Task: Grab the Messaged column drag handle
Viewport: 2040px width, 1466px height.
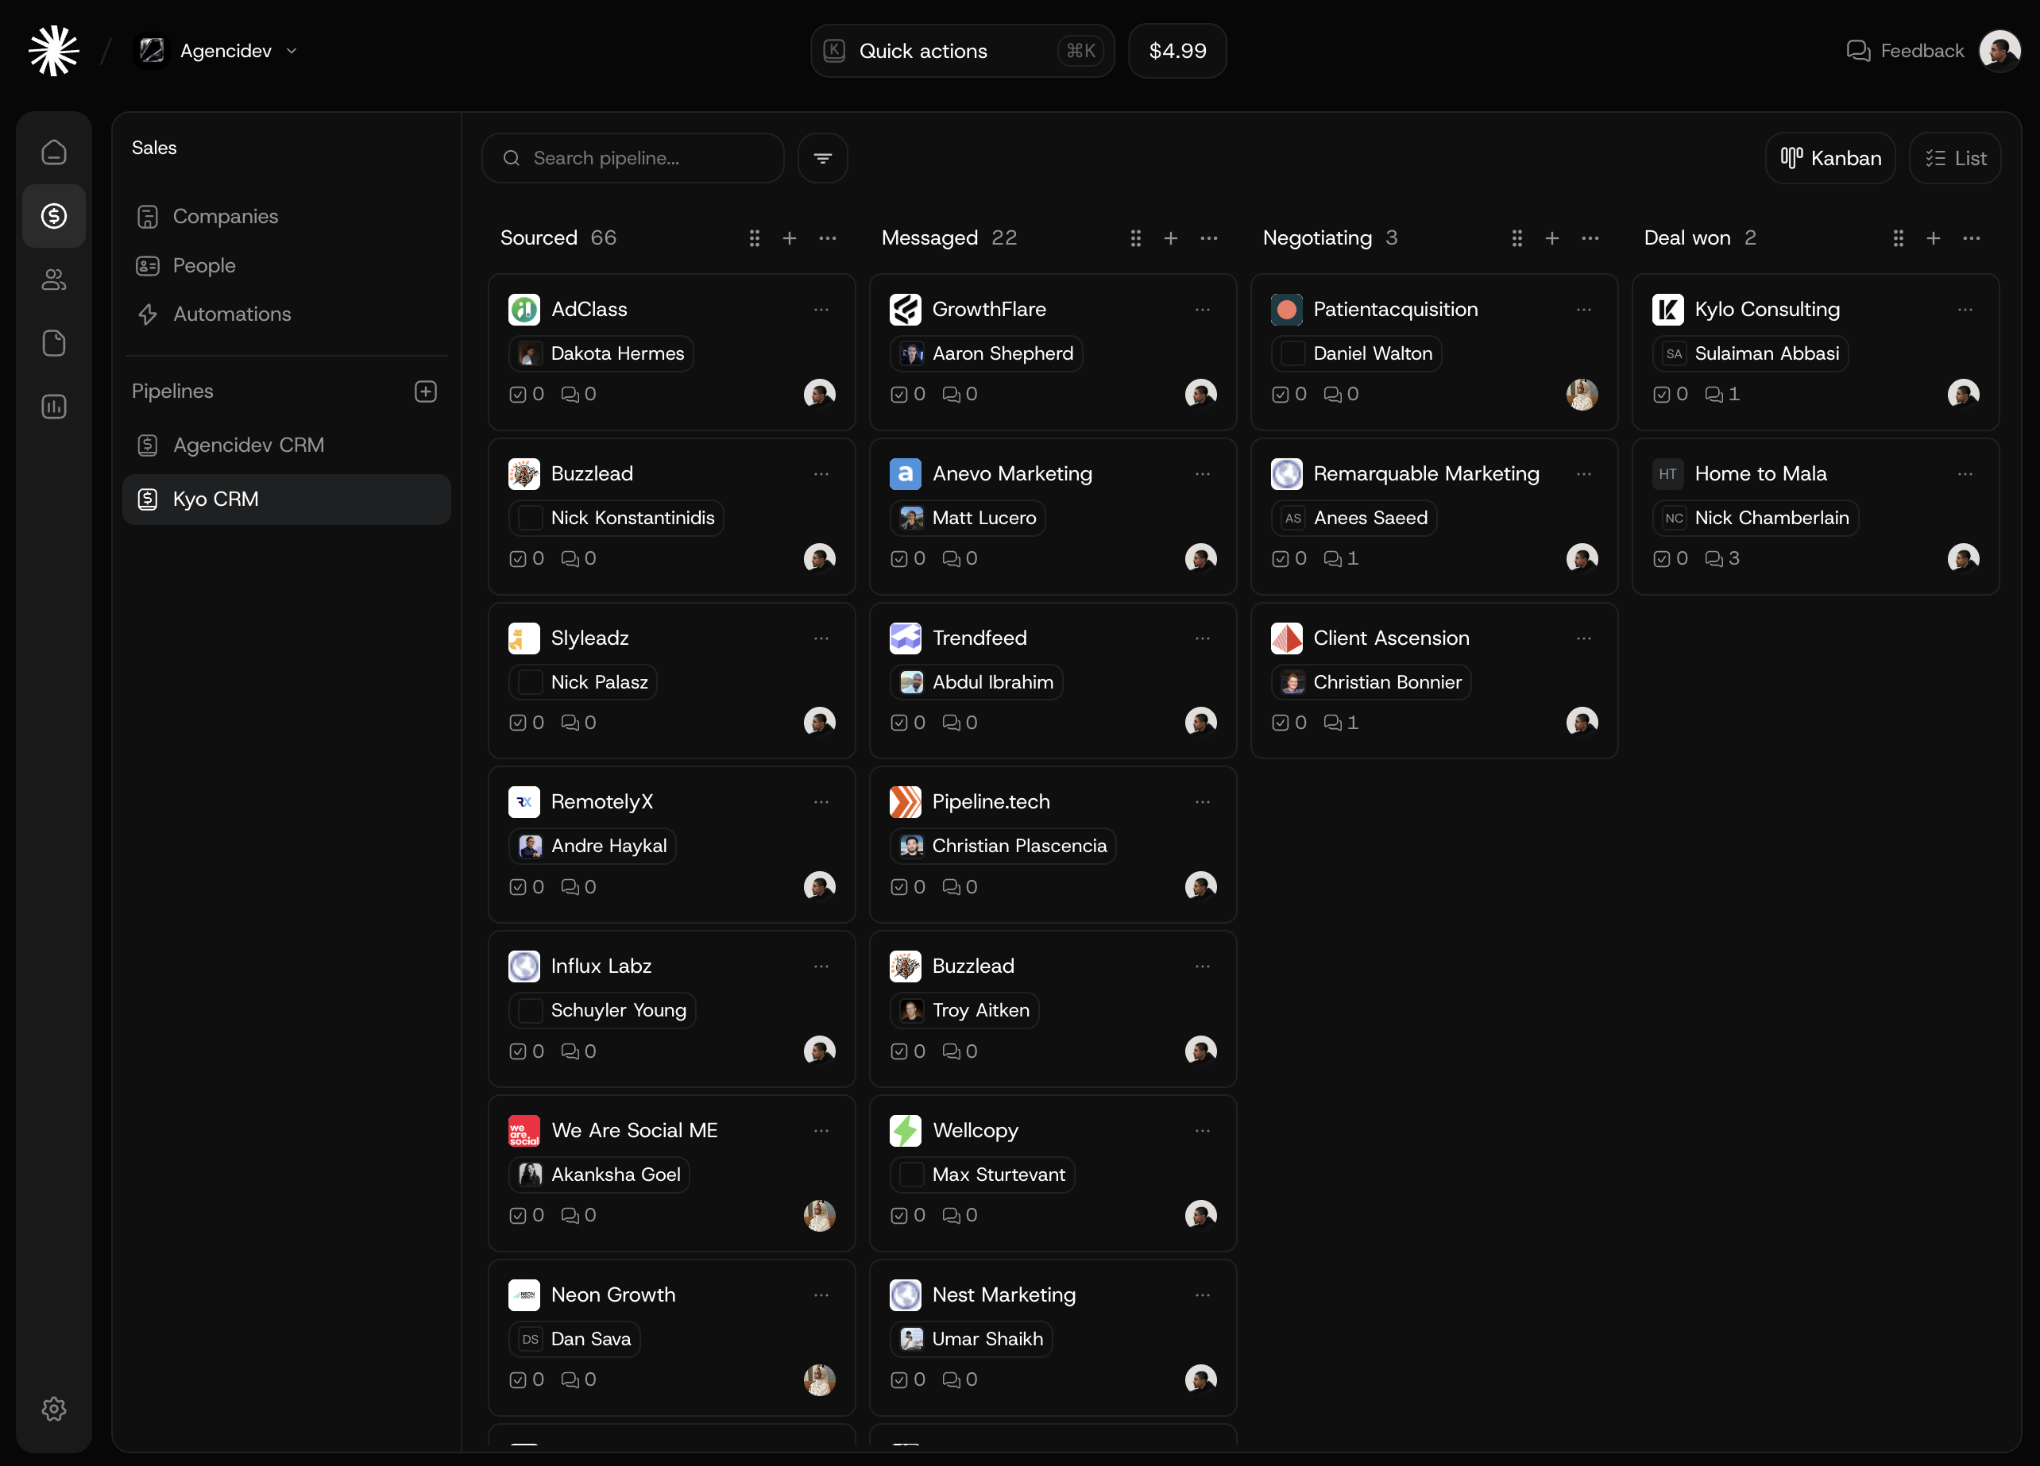Action: [1135, 238]
